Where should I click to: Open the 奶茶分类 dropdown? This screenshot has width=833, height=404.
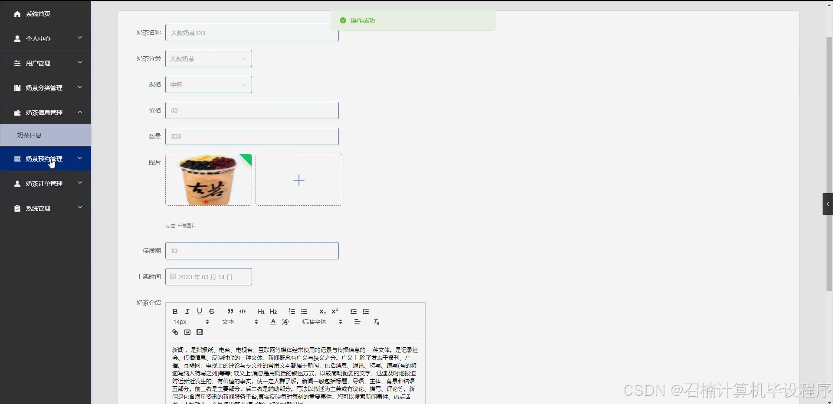(208, 58)
